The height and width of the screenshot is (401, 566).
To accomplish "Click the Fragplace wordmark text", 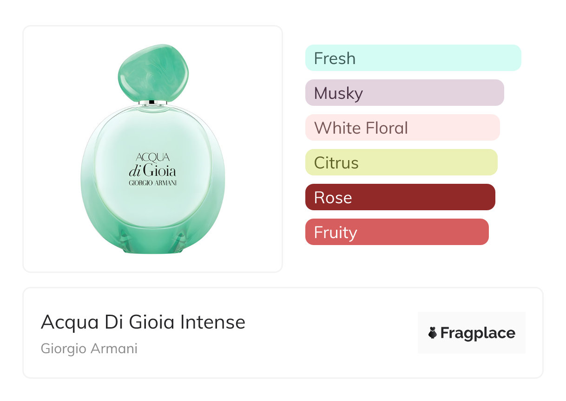I will click(478, 333).
